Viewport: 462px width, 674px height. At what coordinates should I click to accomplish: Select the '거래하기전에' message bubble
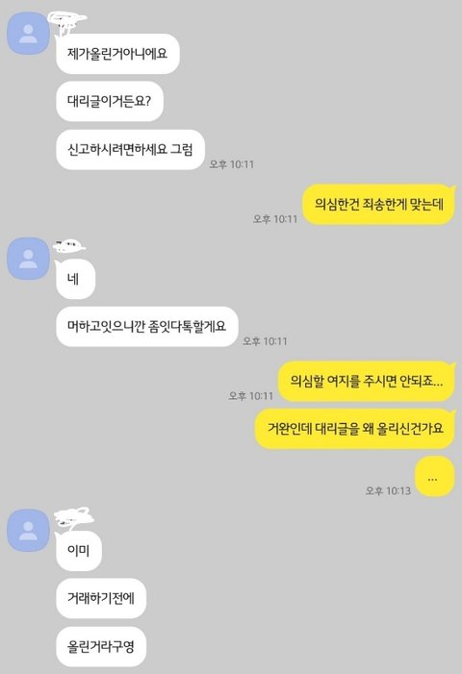point(101,598)
